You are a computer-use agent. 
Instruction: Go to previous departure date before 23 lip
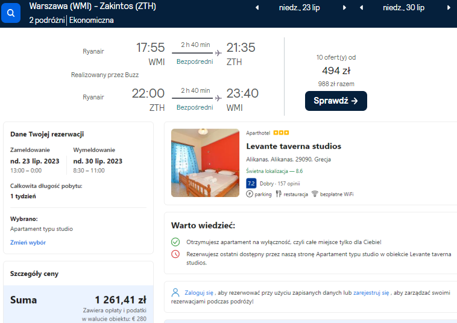tap(257, 8)
